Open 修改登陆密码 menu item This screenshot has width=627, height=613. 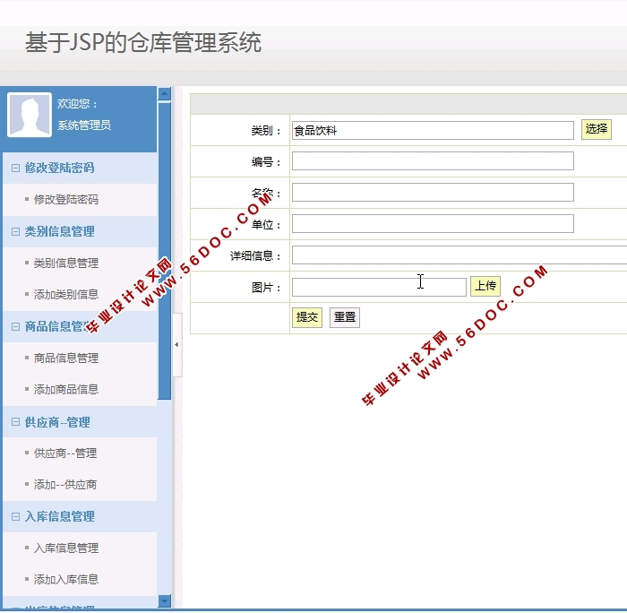point(65,200)
